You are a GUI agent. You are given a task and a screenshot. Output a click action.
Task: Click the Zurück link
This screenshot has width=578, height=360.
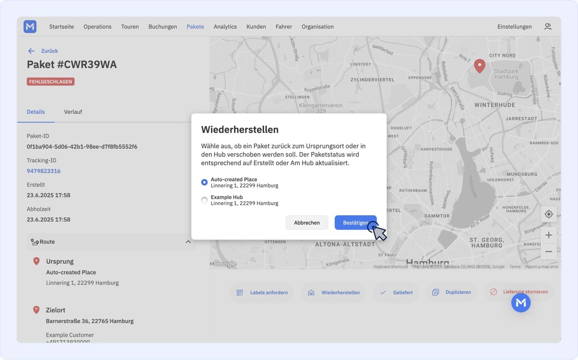tap(49, 51)
